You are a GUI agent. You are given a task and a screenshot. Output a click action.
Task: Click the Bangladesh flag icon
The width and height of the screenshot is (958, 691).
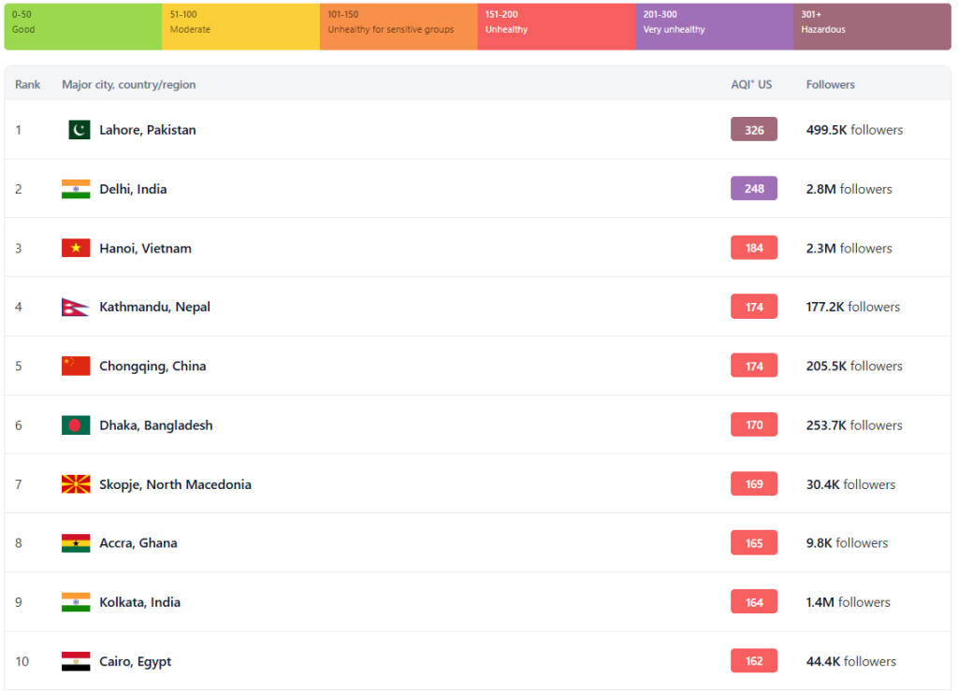tap(76, 425)
